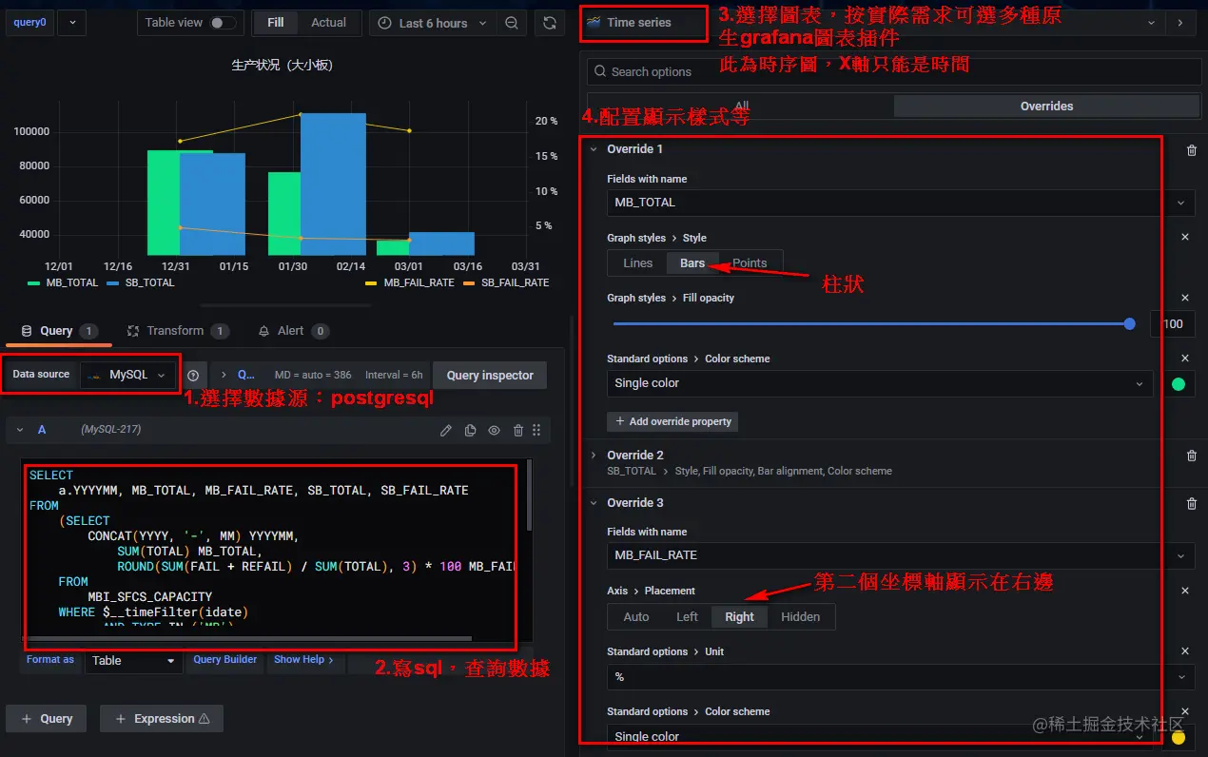Switch to the Overrides tab

pos(1046,107)
